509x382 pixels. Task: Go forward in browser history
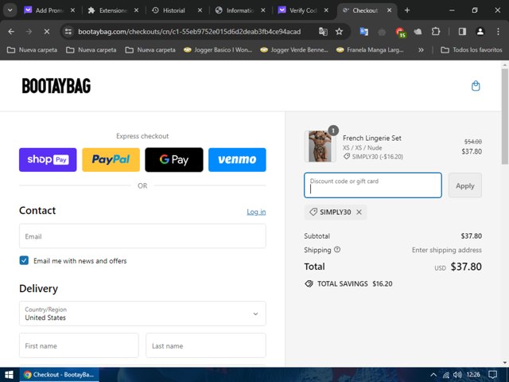pos(29,32)
